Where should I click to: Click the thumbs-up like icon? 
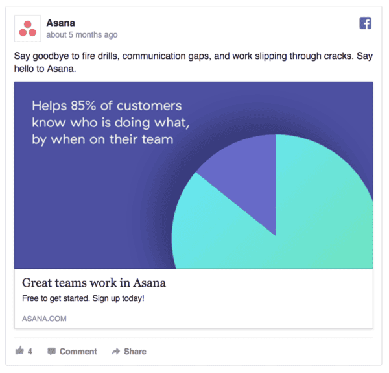19,350
